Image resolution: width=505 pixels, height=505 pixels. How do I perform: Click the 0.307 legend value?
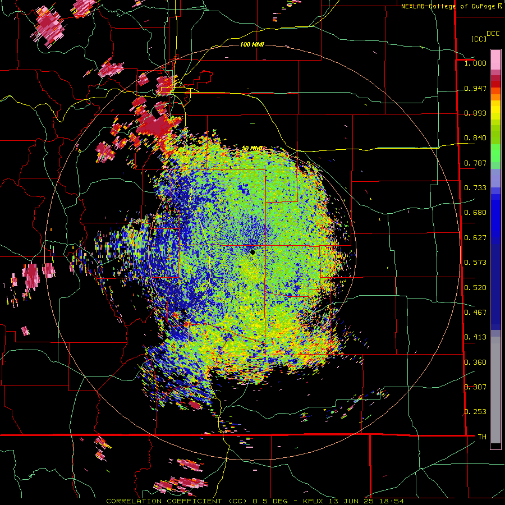[x=475, y=387]
